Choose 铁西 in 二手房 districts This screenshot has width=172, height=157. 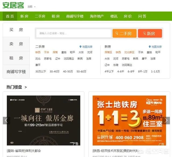coord(38,52)
